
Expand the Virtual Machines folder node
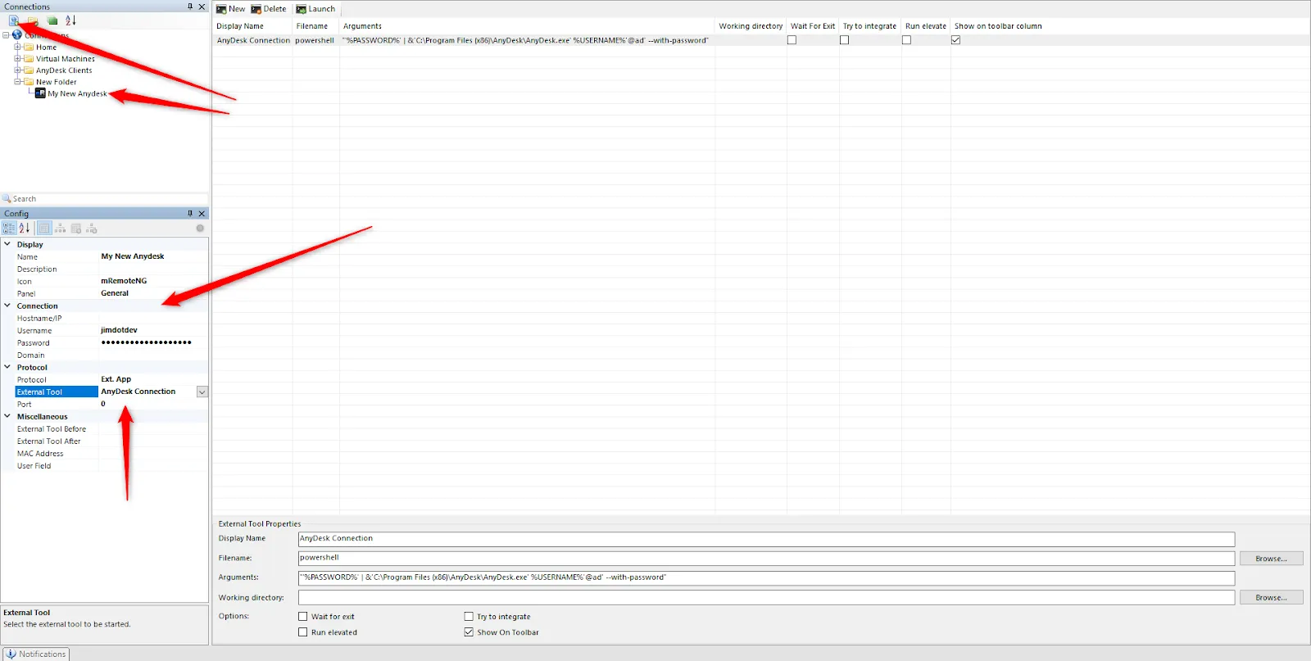pyautogui.click(x=17, y=59)
